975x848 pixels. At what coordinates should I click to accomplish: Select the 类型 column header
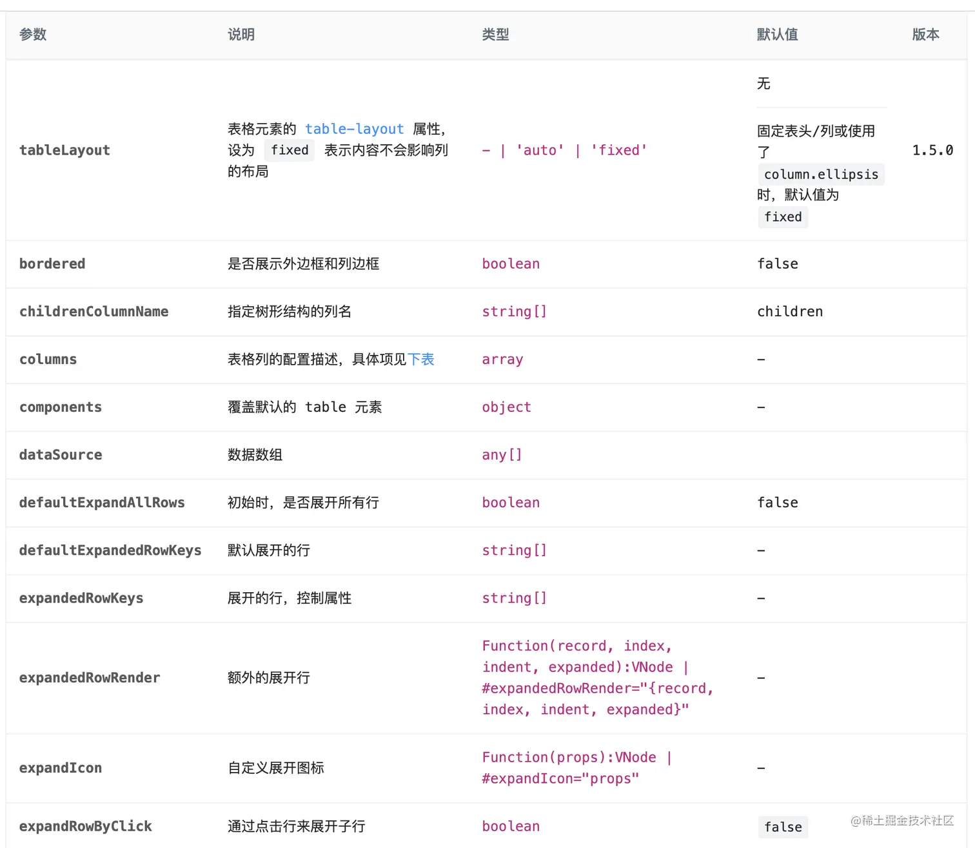(496, 35)
